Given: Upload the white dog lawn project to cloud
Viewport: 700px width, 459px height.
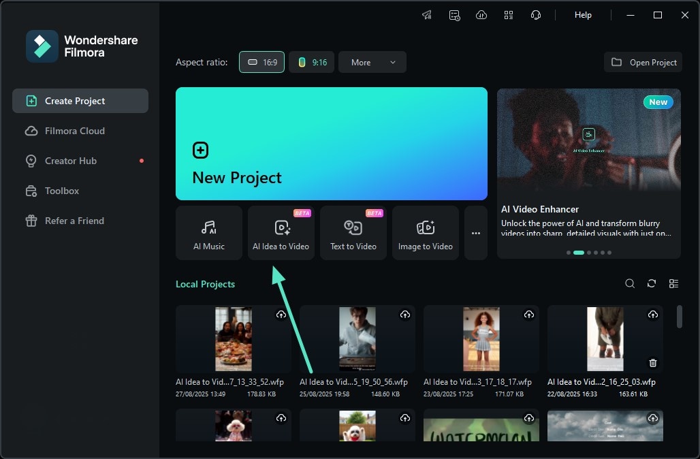Looking at the screenshot, I should 405,418.
